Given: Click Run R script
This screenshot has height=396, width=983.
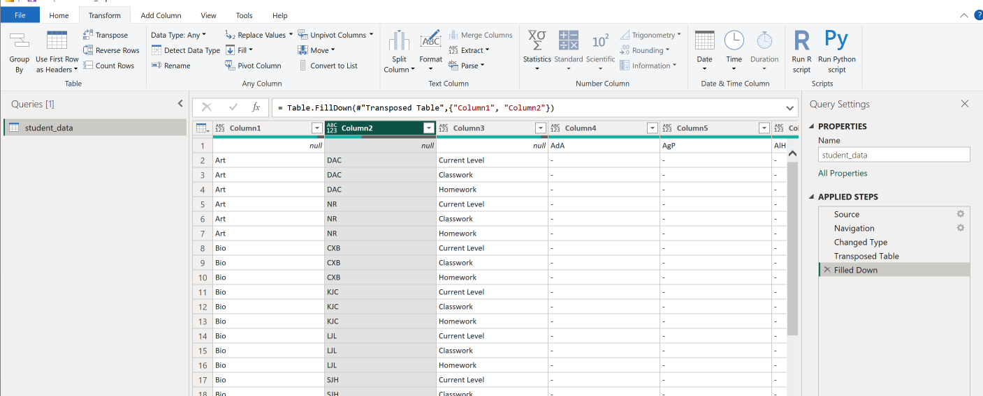Looking at the screenshot, I should (801, 52).
